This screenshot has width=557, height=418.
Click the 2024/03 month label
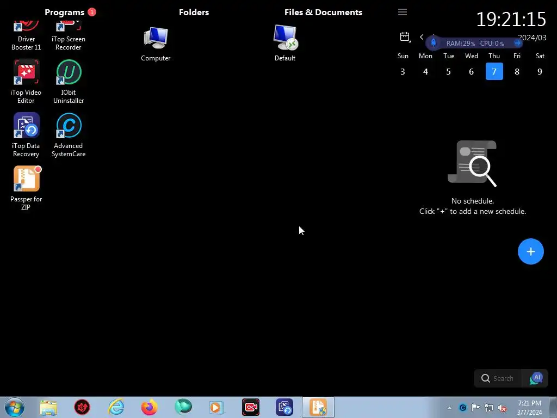click(532, 38)
